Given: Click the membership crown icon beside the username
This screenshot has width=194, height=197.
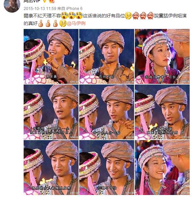Looking at the screenshot, I should 52,1.
